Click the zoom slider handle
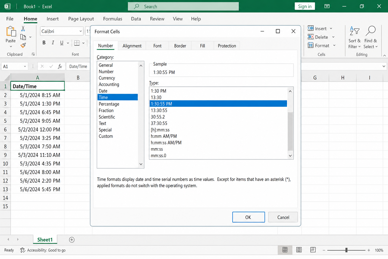This screenshot has width=388, height=259. pos(346,250)
